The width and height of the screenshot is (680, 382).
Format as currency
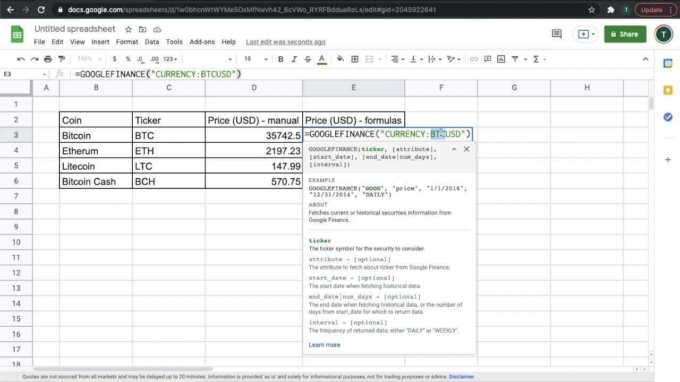(x=114, y=59)
